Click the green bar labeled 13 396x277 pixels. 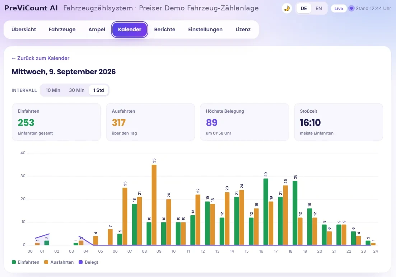pos(193,230)
